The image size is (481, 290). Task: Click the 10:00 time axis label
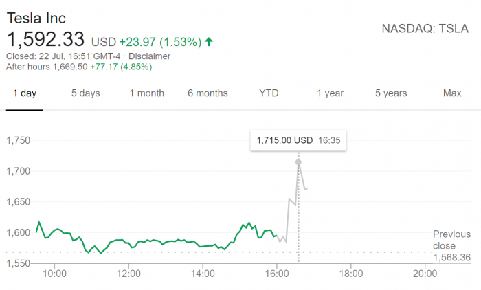tap(54, 274)
